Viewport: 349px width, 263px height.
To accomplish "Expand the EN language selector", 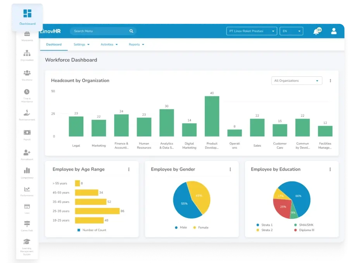I will click(x=291, y=31).
